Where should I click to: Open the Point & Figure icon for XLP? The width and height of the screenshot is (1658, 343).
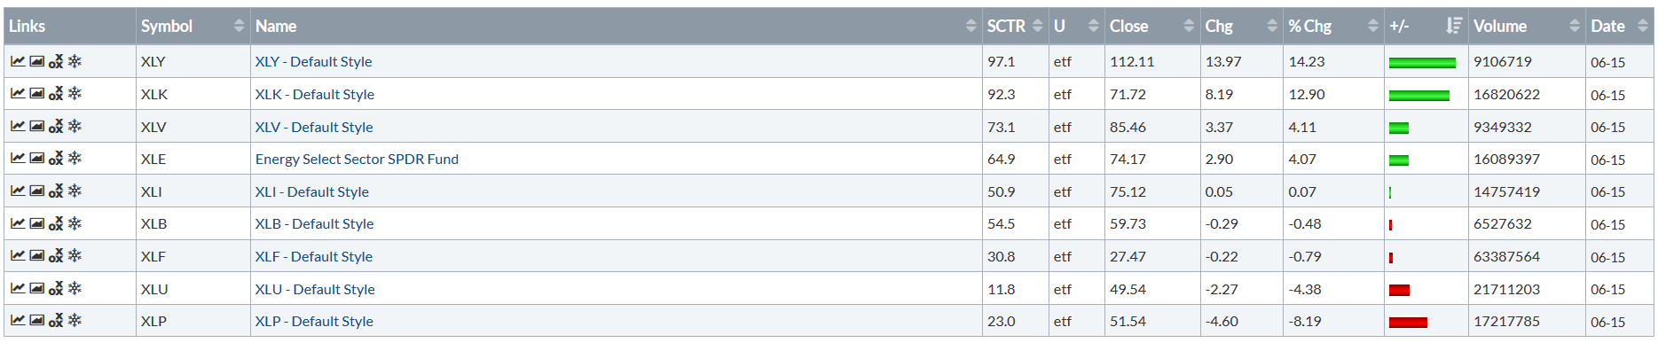pos(56,321)
